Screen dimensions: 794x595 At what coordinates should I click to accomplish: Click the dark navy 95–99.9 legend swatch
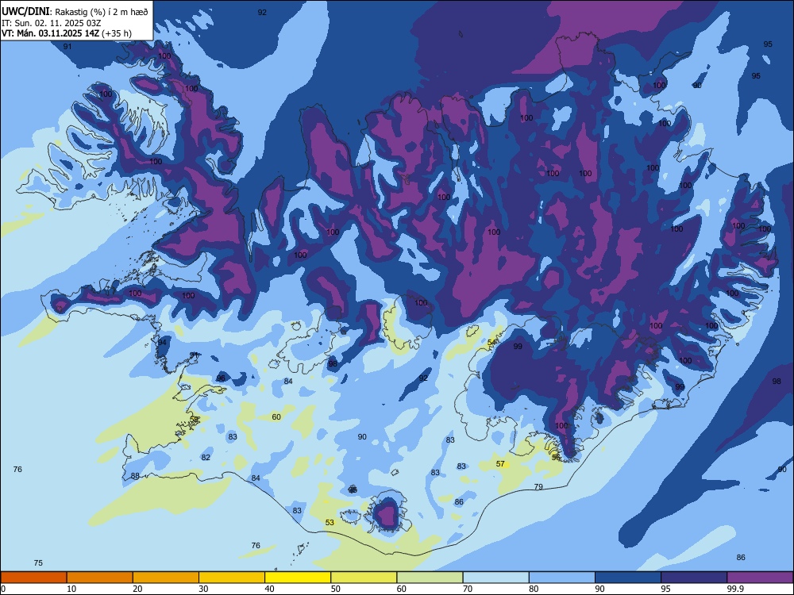coord(694,578)
